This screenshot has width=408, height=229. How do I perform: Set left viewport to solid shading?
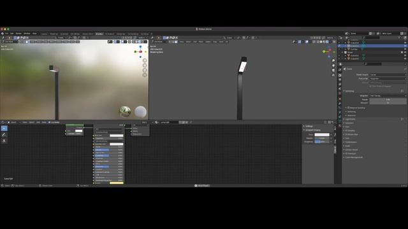[136, 41]
